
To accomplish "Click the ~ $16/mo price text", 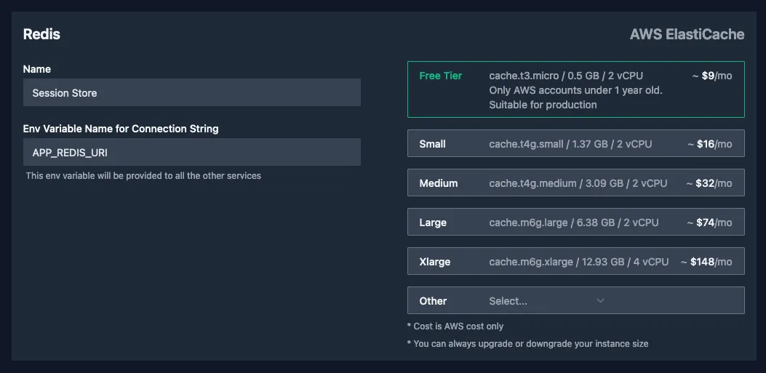I will (x=710, y=144).
